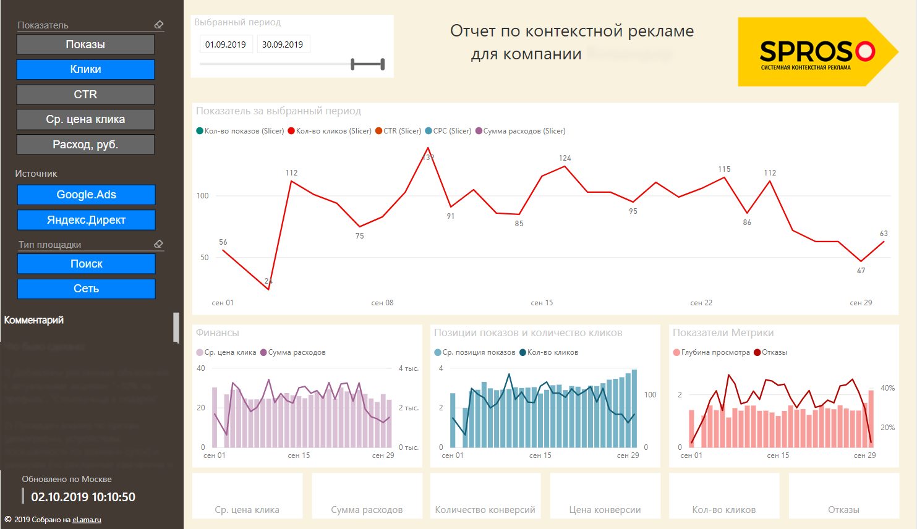Click the Кол-во кликов (Slicer) legend marker

[x=291, y=131]
